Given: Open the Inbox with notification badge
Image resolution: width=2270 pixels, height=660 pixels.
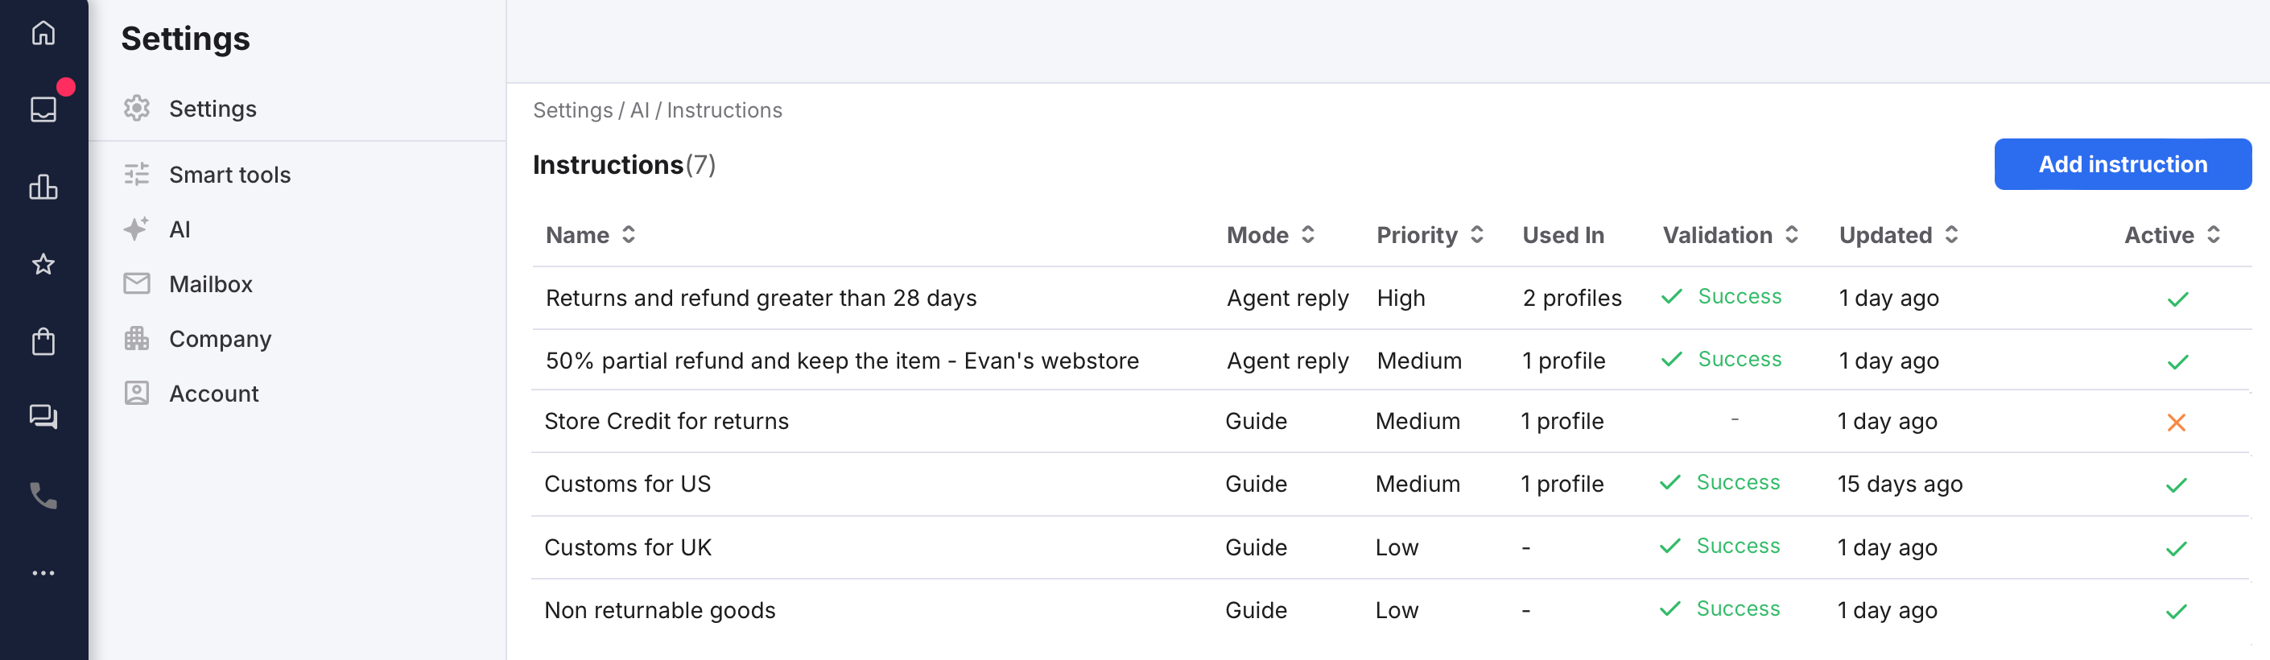Looking at the screenshot, I should point(43,109).
